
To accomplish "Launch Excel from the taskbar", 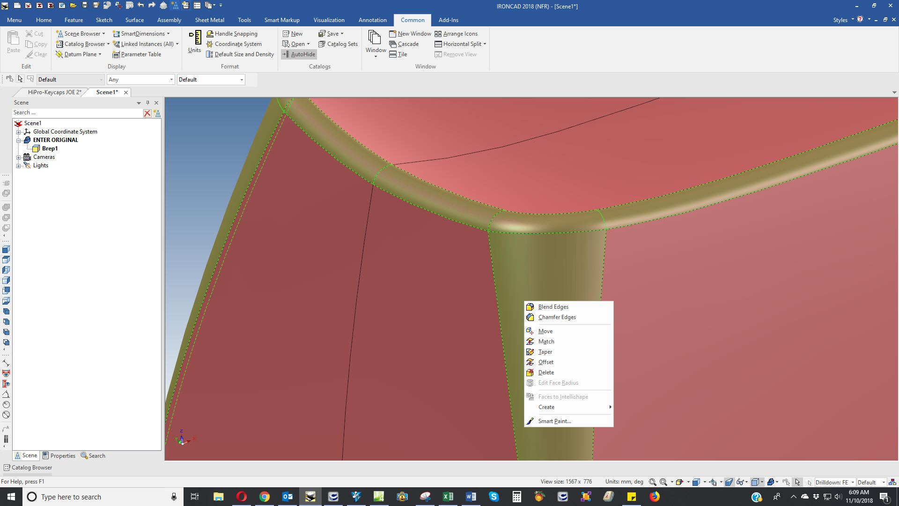I will click(448, 497).
